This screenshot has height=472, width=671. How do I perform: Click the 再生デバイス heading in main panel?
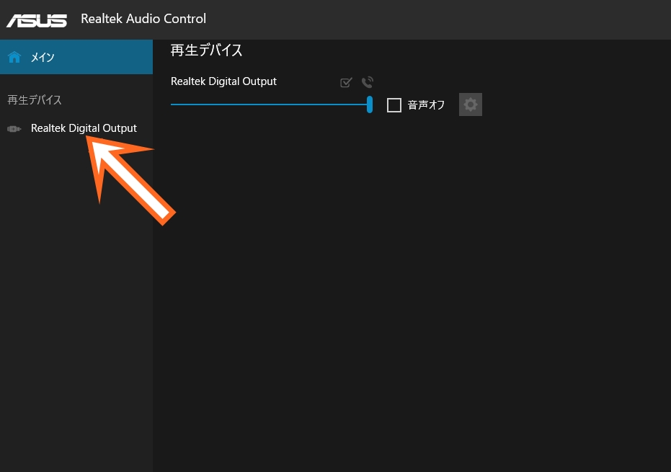coord(206,50)
